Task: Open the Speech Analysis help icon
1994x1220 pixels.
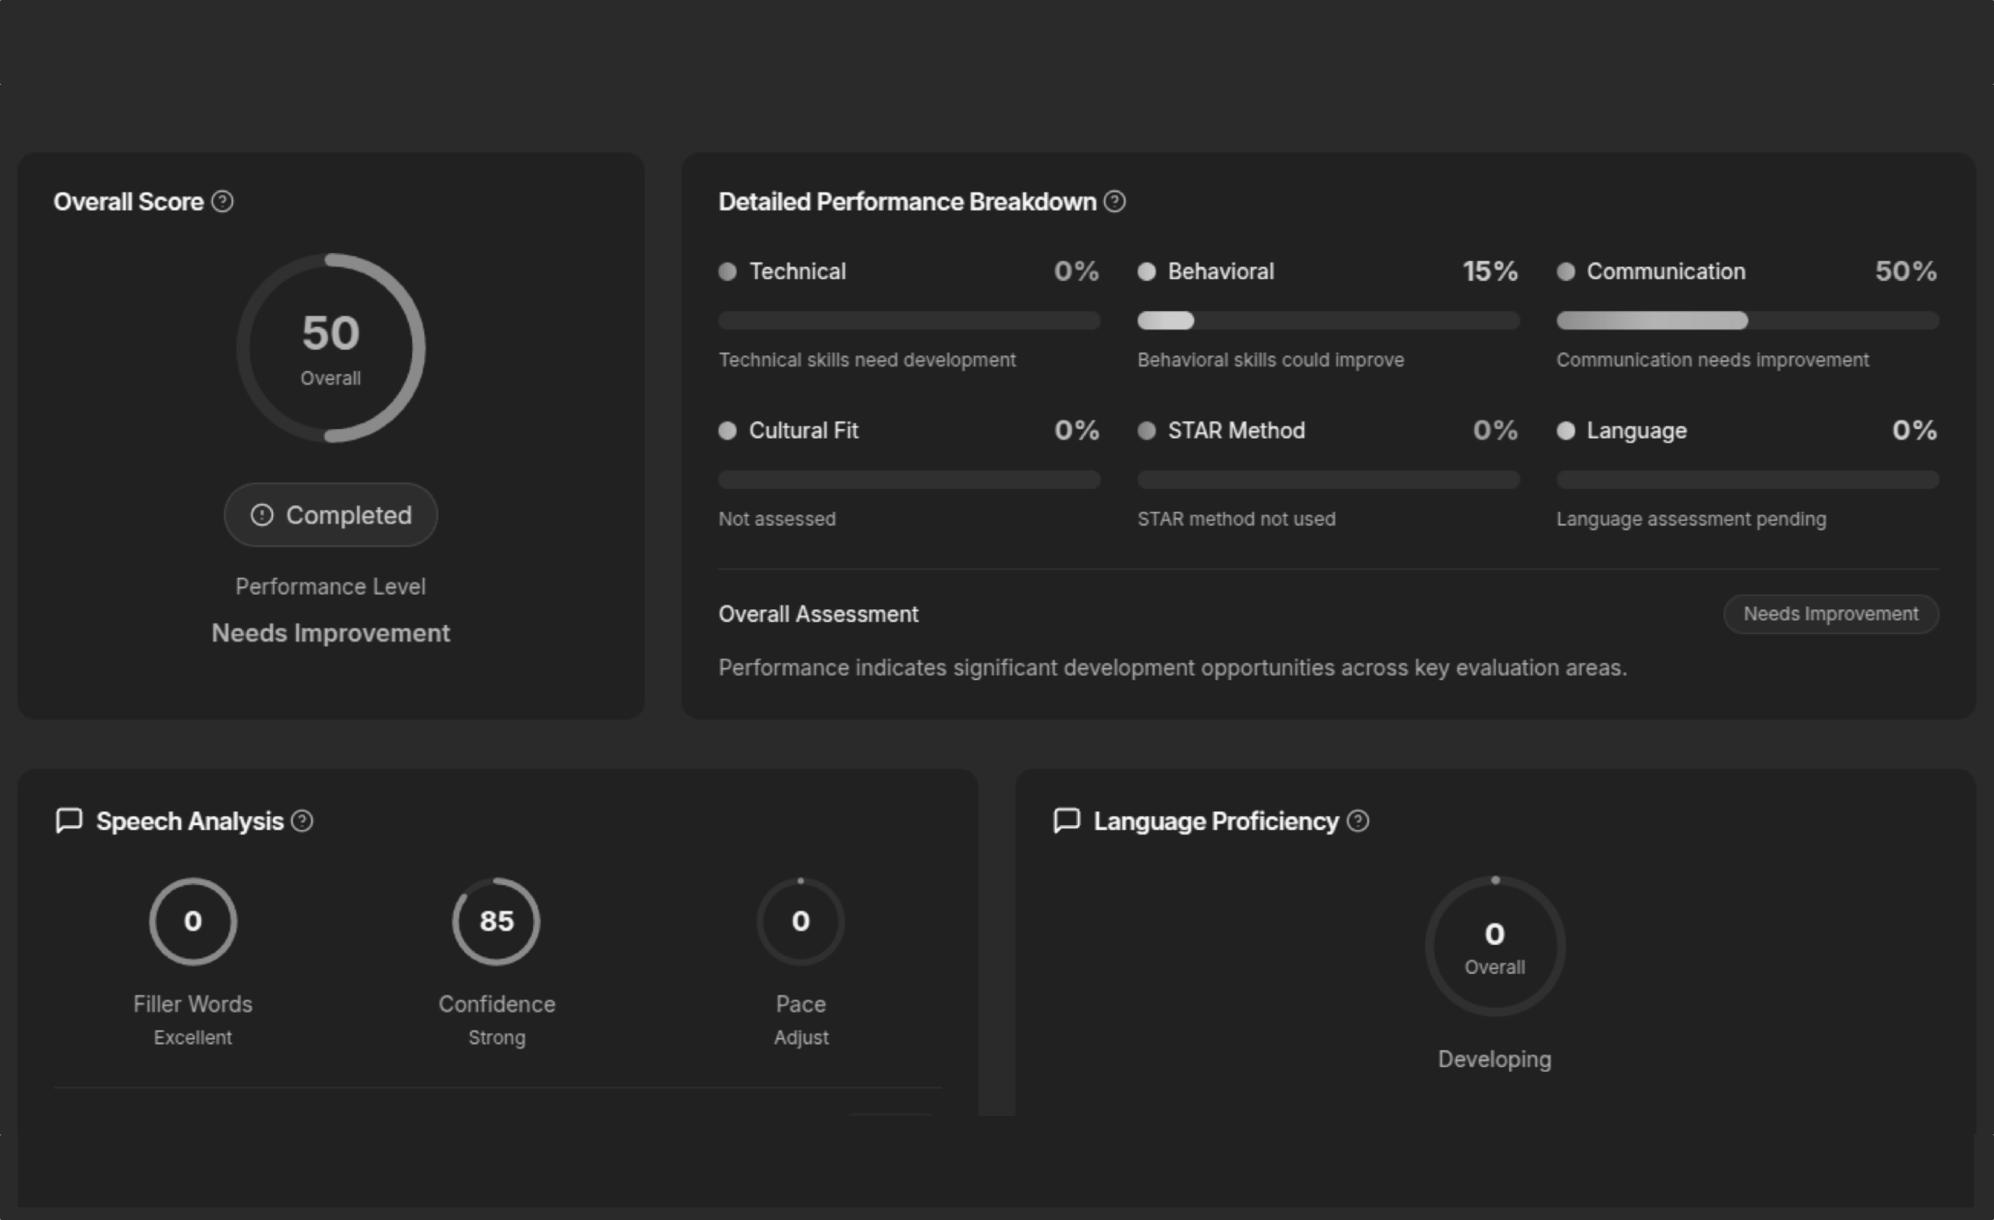Action: pyautogui.click(x=302, y=821)
